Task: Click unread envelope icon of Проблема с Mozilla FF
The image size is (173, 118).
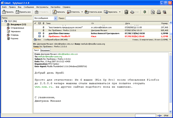Action: click(40, 36)
